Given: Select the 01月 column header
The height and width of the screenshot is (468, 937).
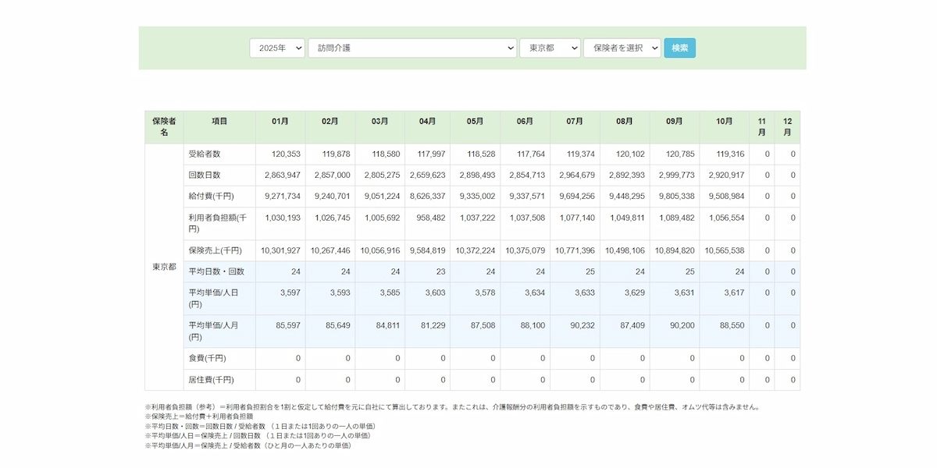Looking at the screenshot, I should (x=280, y=122).
